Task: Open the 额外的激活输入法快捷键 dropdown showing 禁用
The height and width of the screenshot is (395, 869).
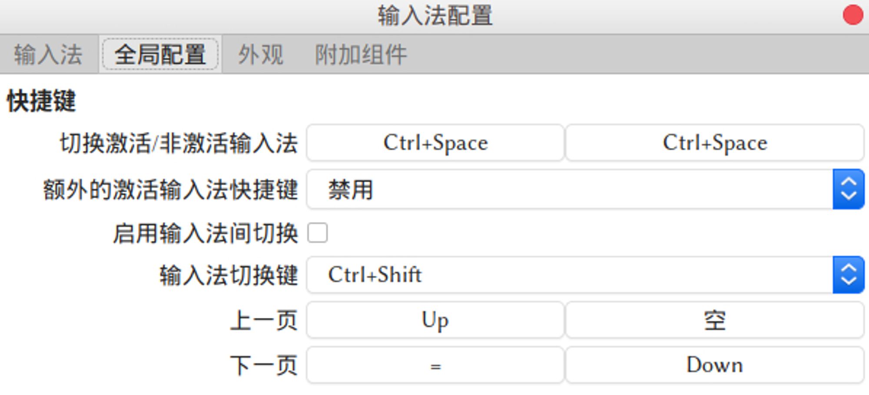Action: [569, 189]
